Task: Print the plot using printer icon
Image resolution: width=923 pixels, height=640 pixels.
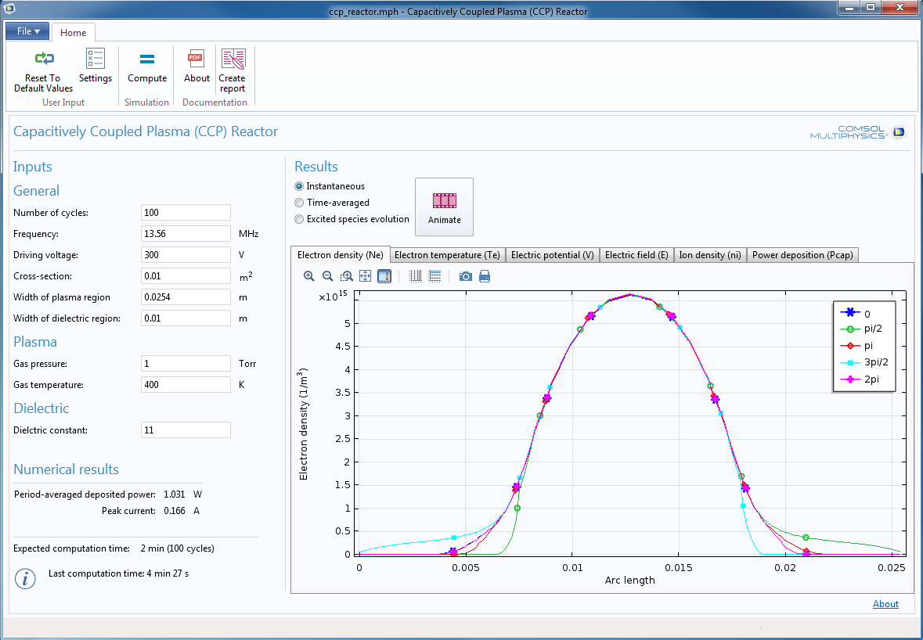Action: point(485,276)
